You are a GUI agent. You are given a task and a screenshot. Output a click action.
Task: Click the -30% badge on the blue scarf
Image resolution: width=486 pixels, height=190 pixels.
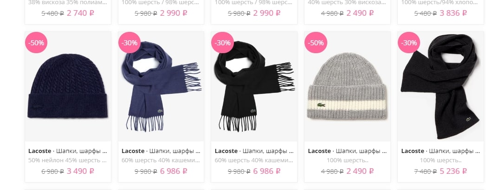click(x=130, y=43)
